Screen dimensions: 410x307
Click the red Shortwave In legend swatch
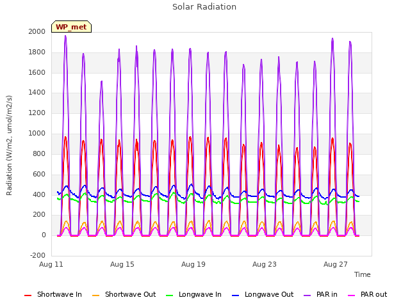coord(28,295)
